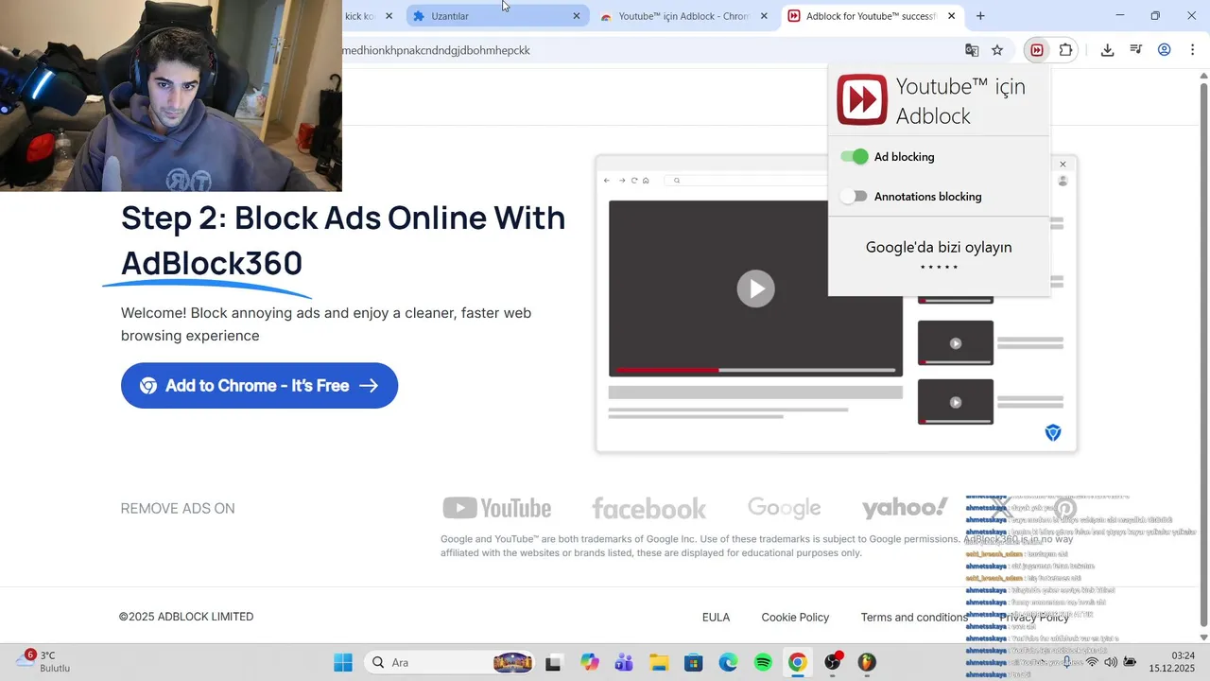
Task: Open Microsoft Teams from taskbar
Action: 624,662
